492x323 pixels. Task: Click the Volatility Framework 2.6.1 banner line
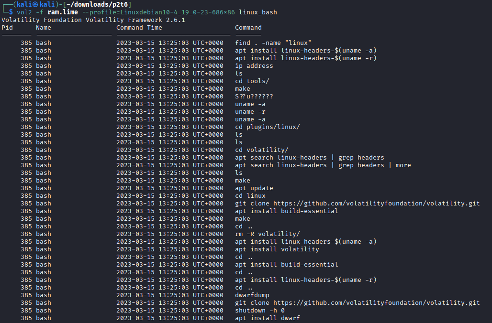pos(93,20)
